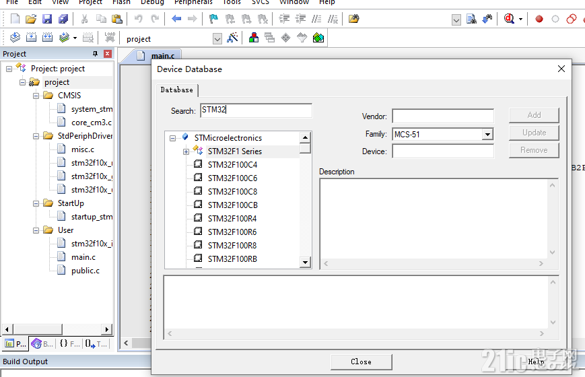The height and width of the screenshot is (377, 585).
Task: Expand the STM32F1 Series node
Action: 186,151
